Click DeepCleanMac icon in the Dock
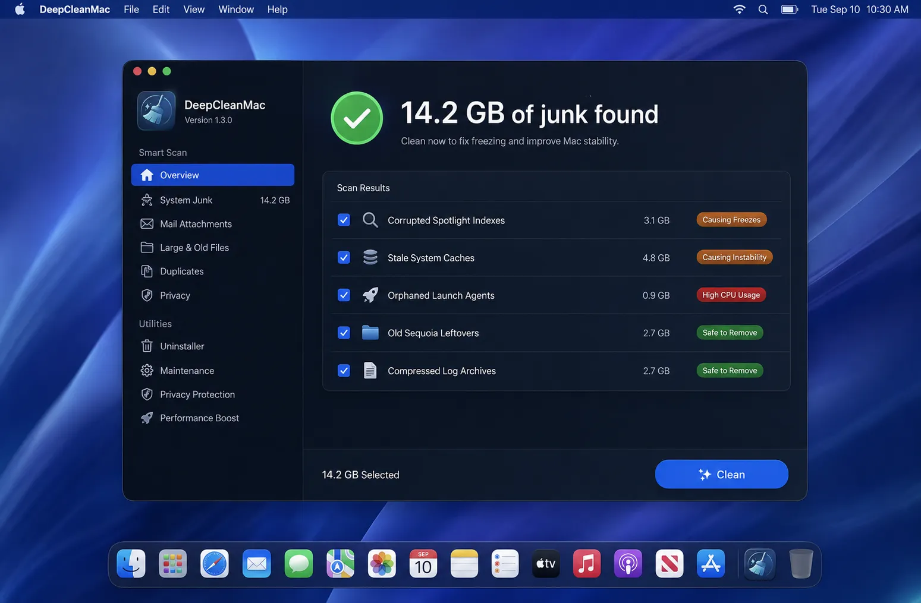 759,563
